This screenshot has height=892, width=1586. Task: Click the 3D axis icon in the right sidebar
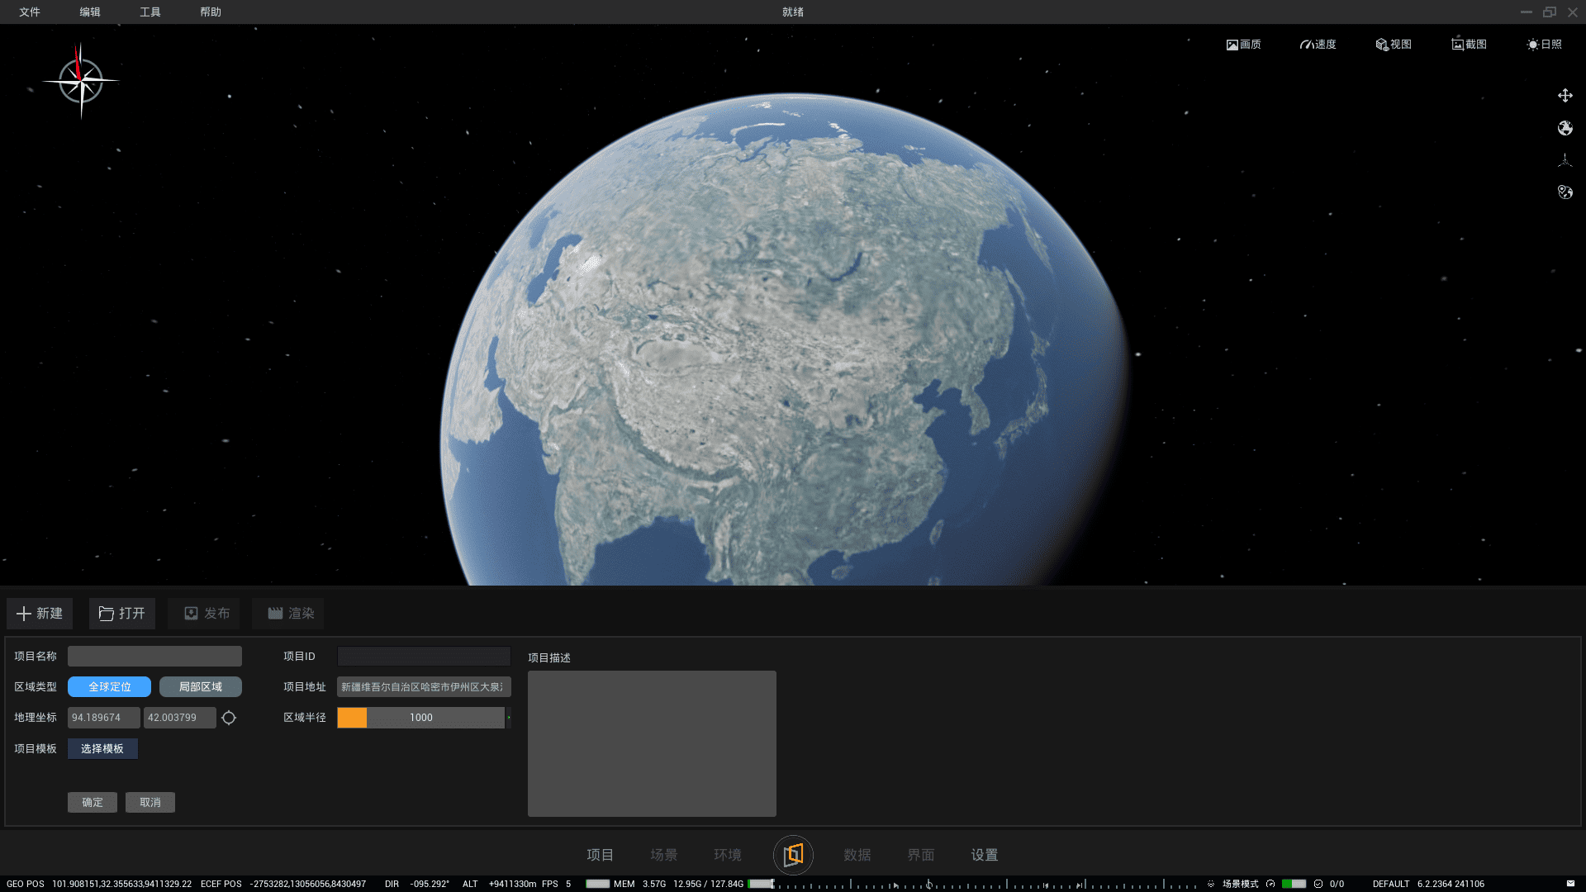[1565, 160]
